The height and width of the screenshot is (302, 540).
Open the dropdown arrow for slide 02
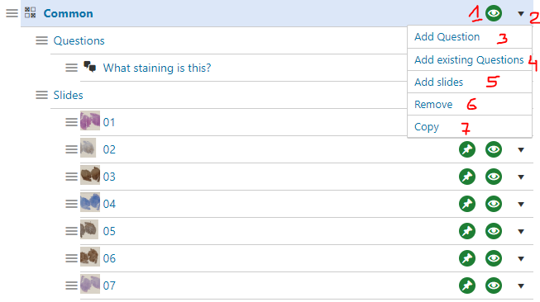521,150
